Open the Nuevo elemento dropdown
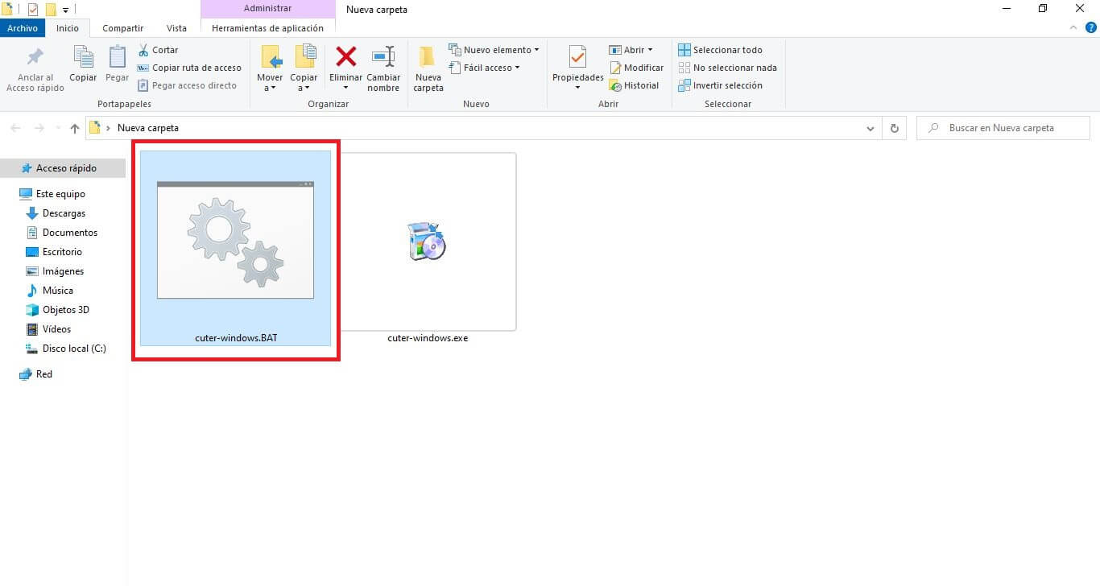 pos(494,50)
